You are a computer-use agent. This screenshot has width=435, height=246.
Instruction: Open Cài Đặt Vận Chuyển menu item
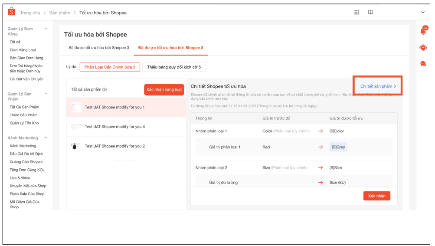26,79
